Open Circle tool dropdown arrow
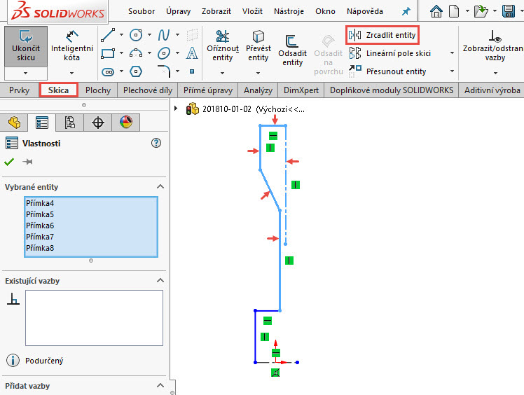 tap(149, 35)
